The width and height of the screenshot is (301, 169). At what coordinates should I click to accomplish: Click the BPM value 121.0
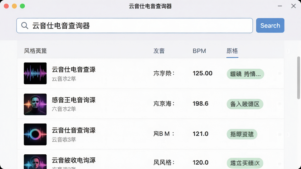point(200,134)
